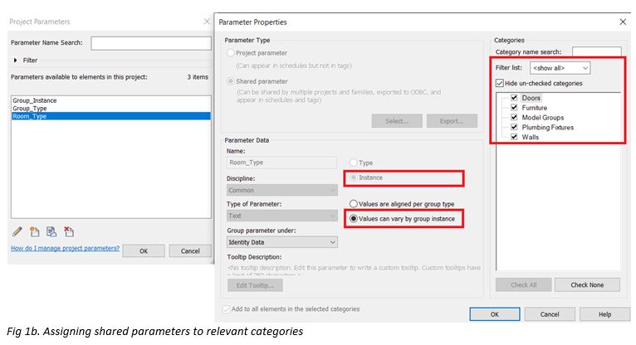The width and height of the screenshot is (636, 345).
Task: Uncheck the Plumbing Fixtures category checkbox
Action: (514, 127)
